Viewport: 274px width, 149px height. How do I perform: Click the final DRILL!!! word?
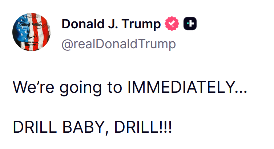[x=144, y=127]
